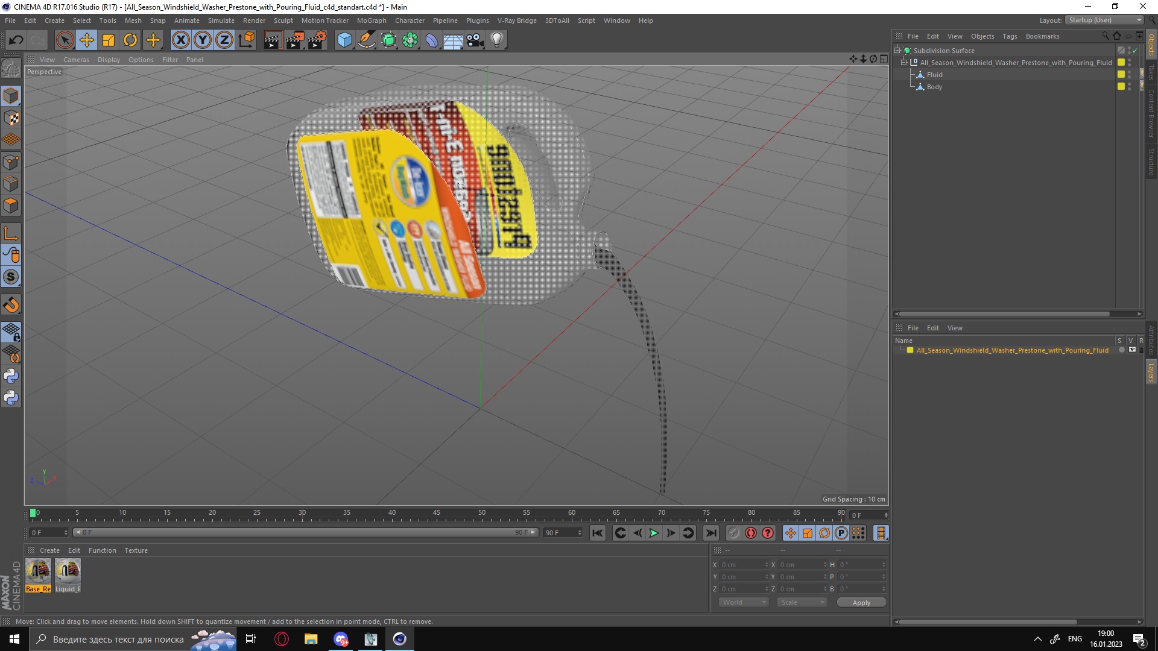Toggle Subdivision Surface enable checkmark
Viewport: 1158px width, 651px height.
coord(1135,51)
